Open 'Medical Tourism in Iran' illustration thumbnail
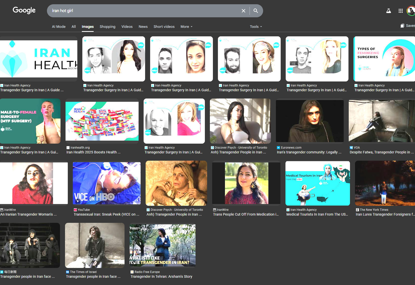The width and height of the screenshot is (415, 285). (318, 183)
